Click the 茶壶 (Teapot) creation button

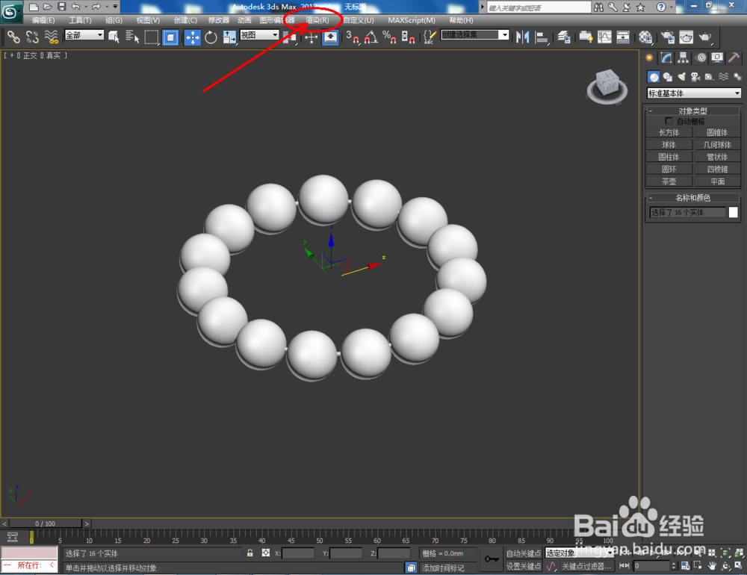tap(669, 181)
